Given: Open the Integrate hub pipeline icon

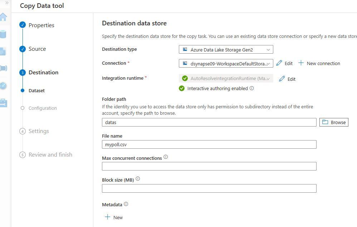Looking at the screenshot, I should [3, 68].
